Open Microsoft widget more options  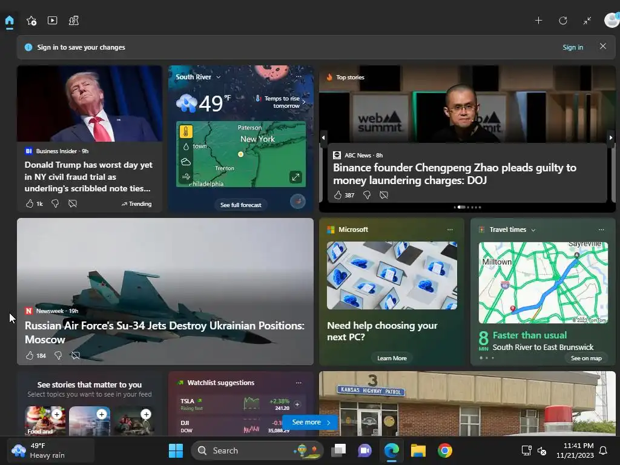pyautogui.click(x=450, y=229)
